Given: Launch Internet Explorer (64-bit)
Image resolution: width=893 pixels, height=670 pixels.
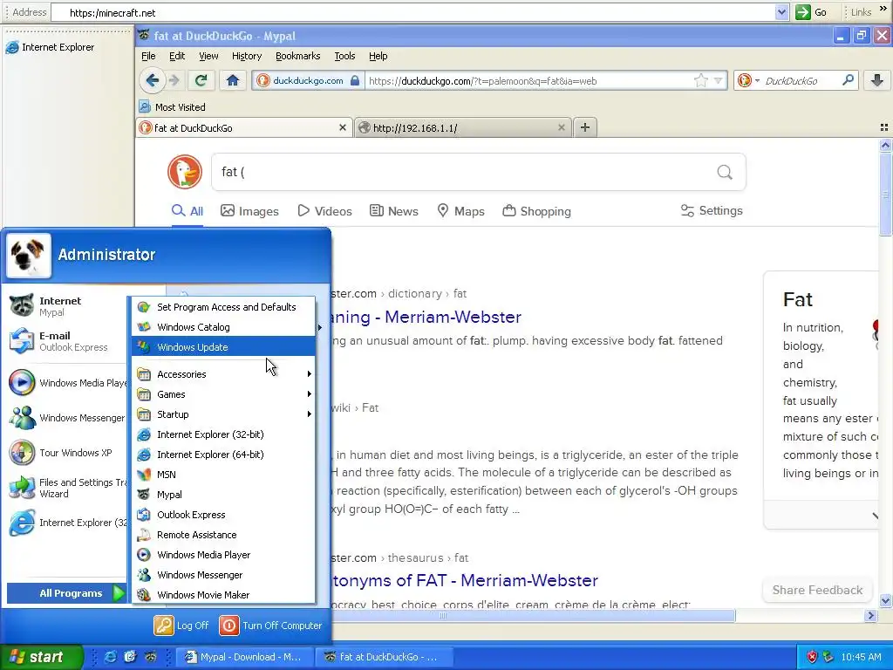Looking at the screenshot, I should point(223,454).
